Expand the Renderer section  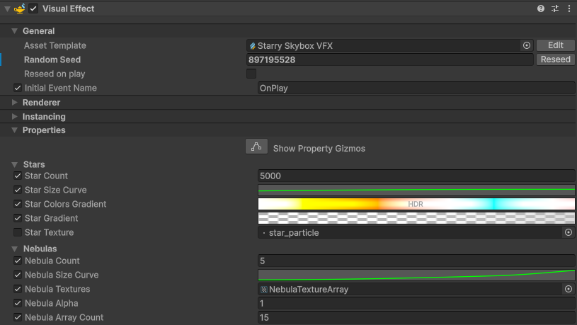pyautogui.click(x=14, y=103)
